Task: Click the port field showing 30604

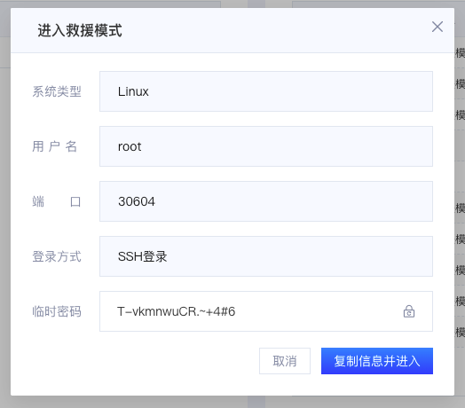Action: (266, 201)
